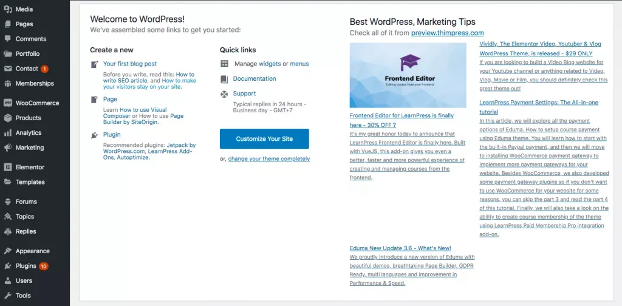622x306 pixels.
Task: Click the Marketing megaphone icon
Action: coord(7,148)
